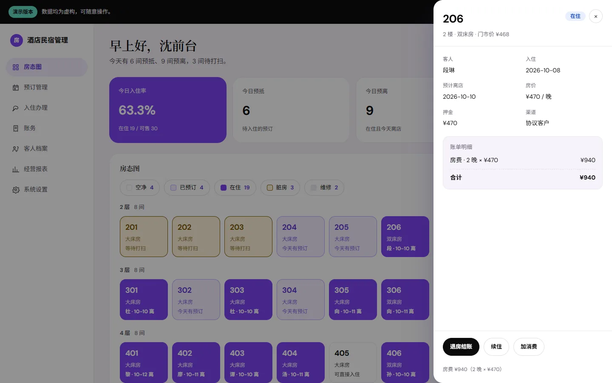
Task: Click the 今日预抵 summary card
Action: pyautogui.click(x=291, y=110)
